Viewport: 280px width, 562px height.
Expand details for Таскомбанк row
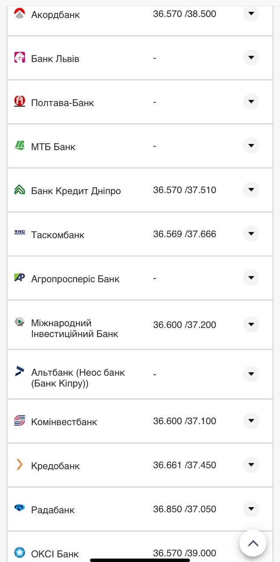(251, 234)
